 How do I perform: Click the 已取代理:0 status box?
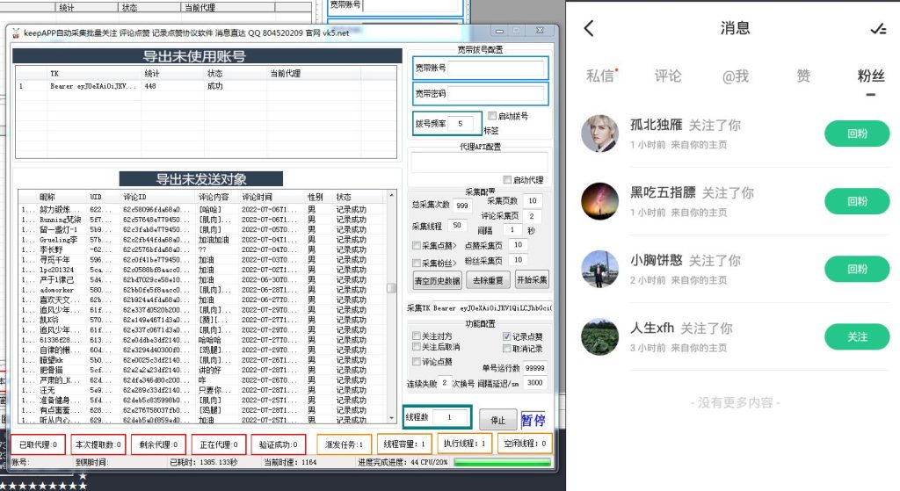click(38, 444)
